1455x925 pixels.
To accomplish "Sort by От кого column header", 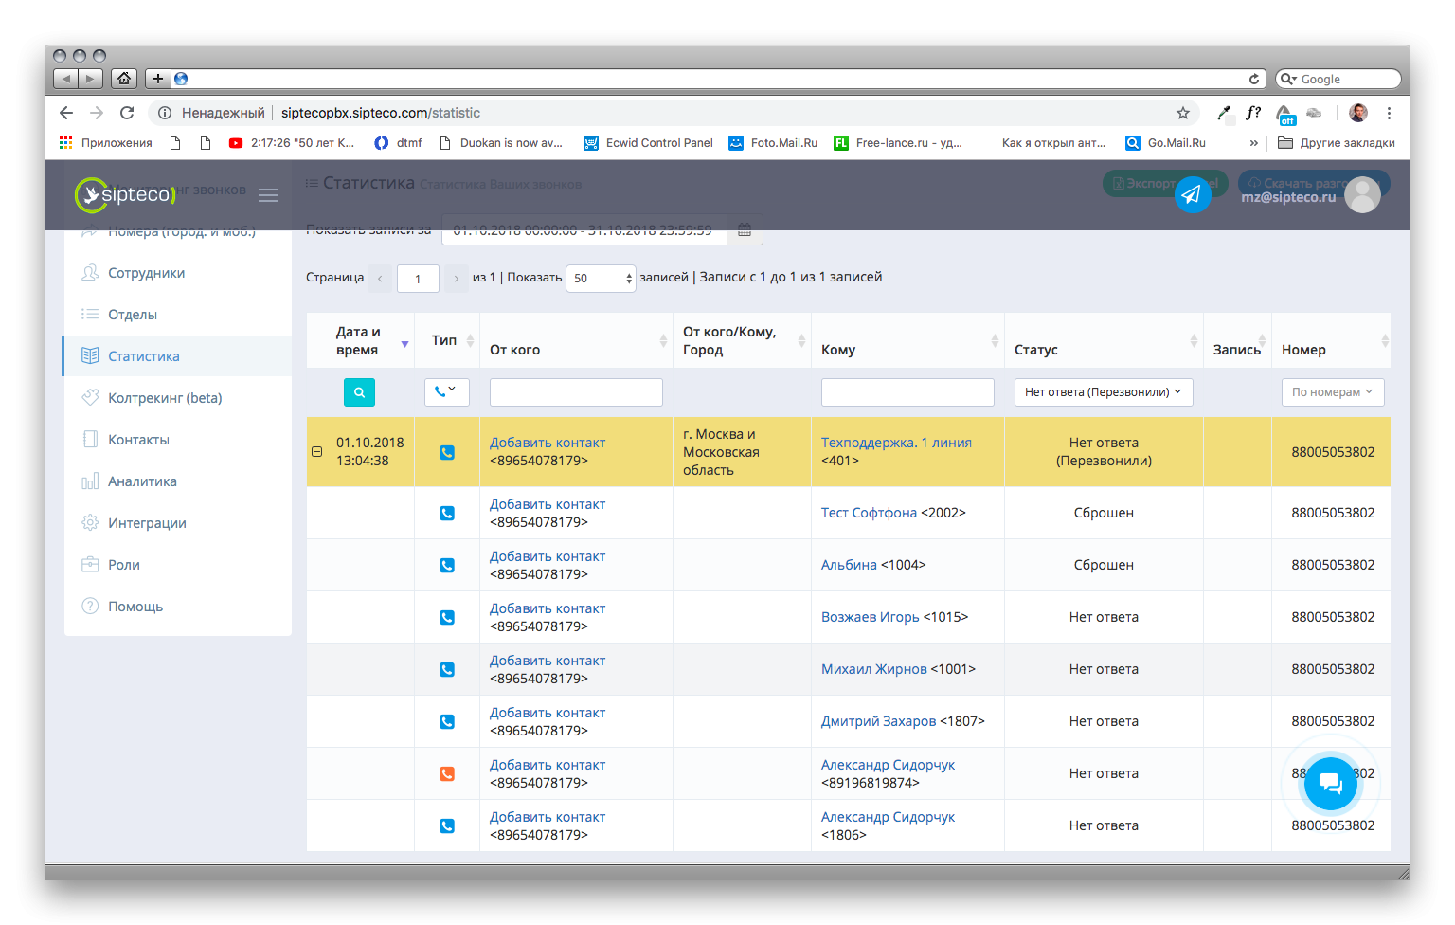I will 575,340.
